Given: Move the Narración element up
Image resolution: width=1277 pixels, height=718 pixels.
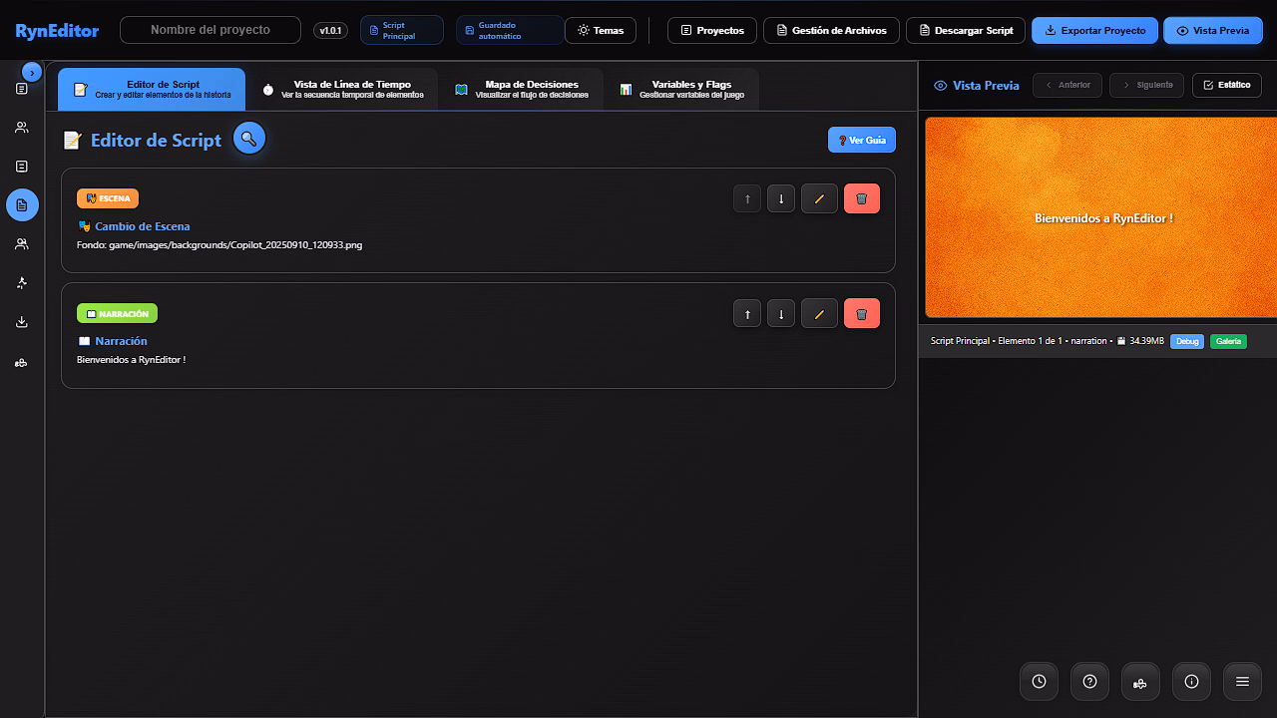Looking at the screenshot, I should coord(747,314).
